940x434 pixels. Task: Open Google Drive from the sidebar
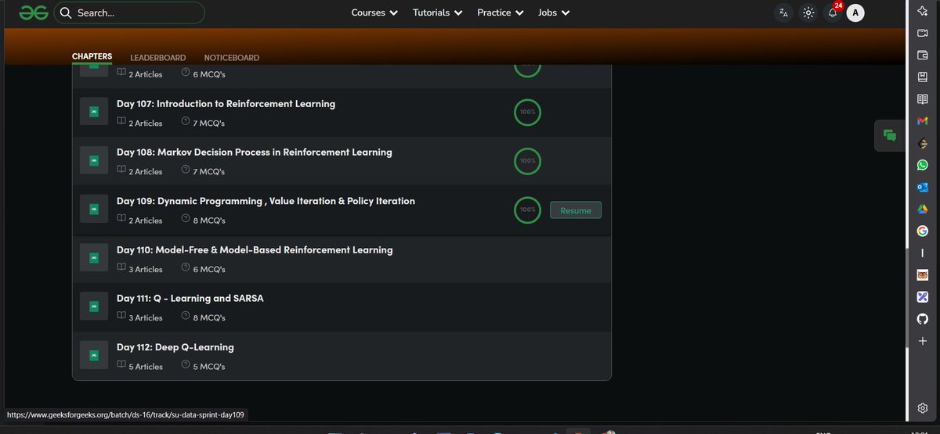(x=923, y=209)
